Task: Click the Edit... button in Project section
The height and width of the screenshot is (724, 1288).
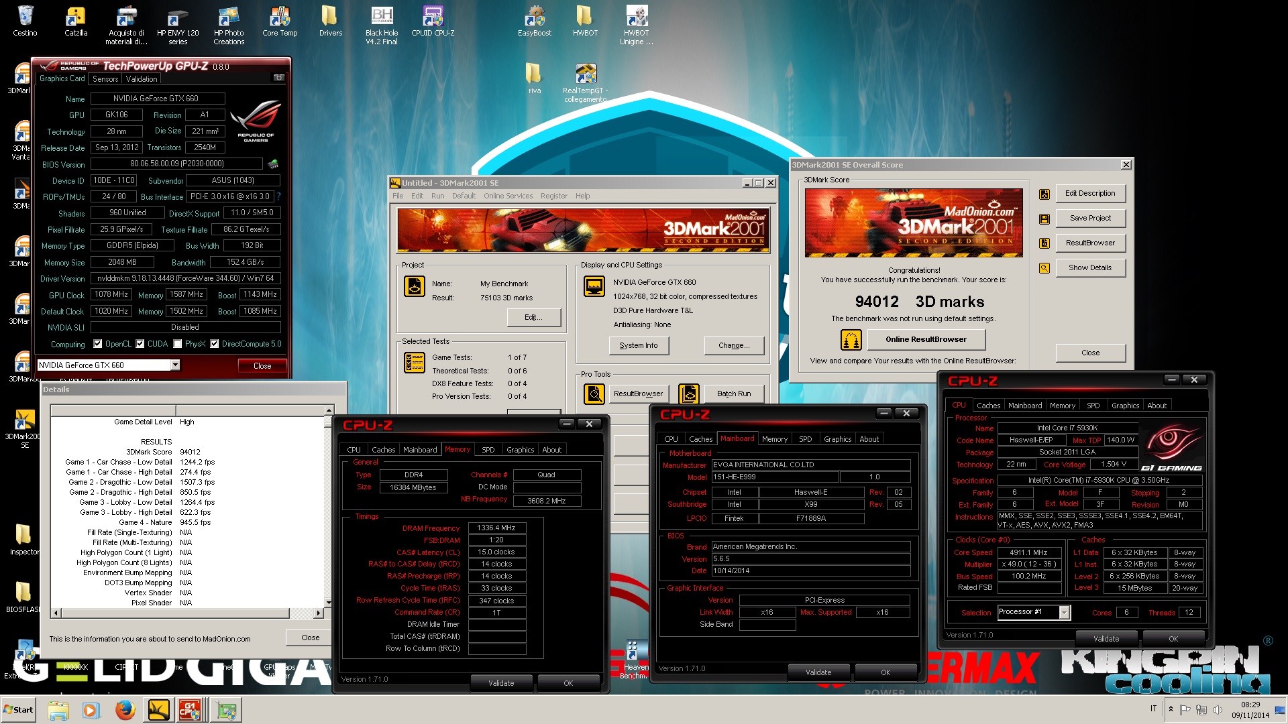Action: pyautogui.click(x=534, y=318)
